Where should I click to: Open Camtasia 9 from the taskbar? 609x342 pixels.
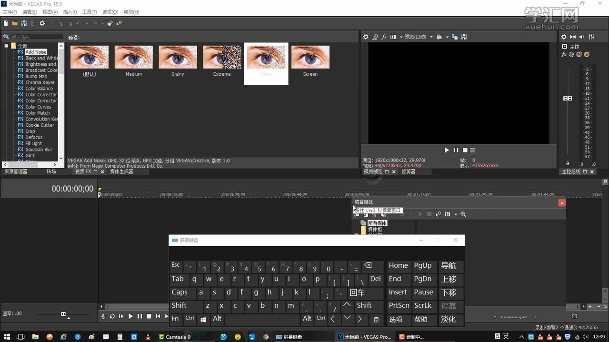175,337
